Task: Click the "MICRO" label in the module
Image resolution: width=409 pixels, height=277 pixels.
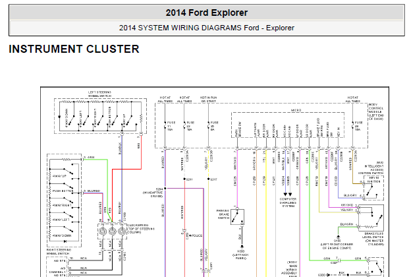Action: tap(296, 110)
